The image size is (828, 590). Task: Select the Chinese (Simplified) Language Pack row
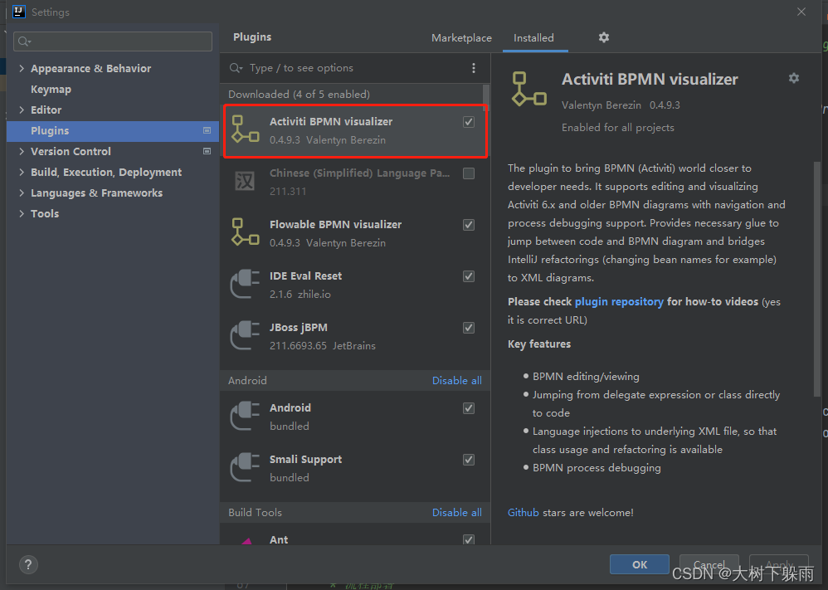coord(355,182)
